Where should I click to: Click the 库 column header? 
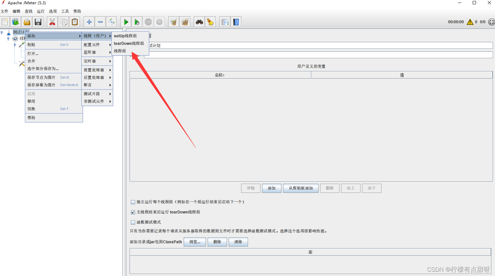point(310,252)
